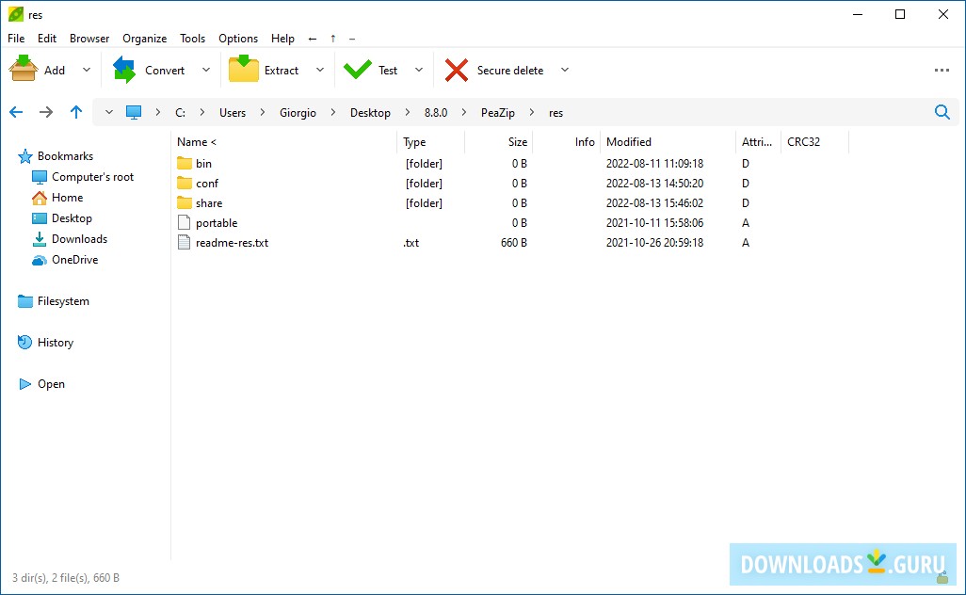Click the computer icon in address bar
The width and height of the screenshot is (966, 595).
point(134,112)
